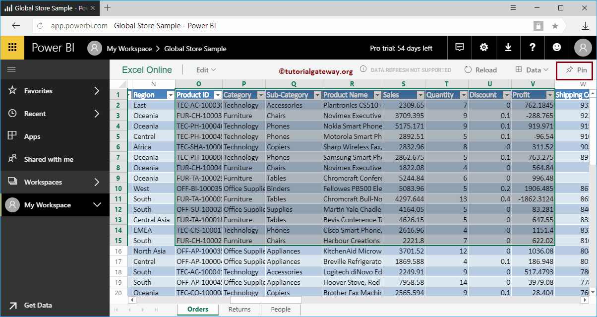Viewport: 597px width, 317px height.
Task: Click the Apps icon in sidebar
Action: pyautogui.click(x=12, y=136)
